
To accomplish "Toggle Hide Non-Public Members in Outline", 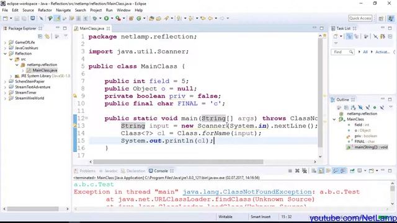I will tap(375, 108).
